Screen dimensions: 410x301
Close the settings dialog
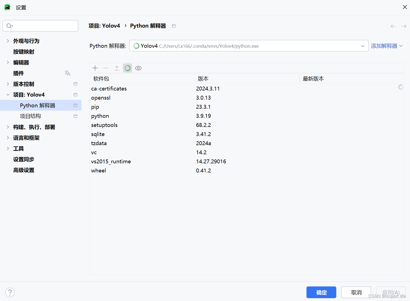click(405, 7)
